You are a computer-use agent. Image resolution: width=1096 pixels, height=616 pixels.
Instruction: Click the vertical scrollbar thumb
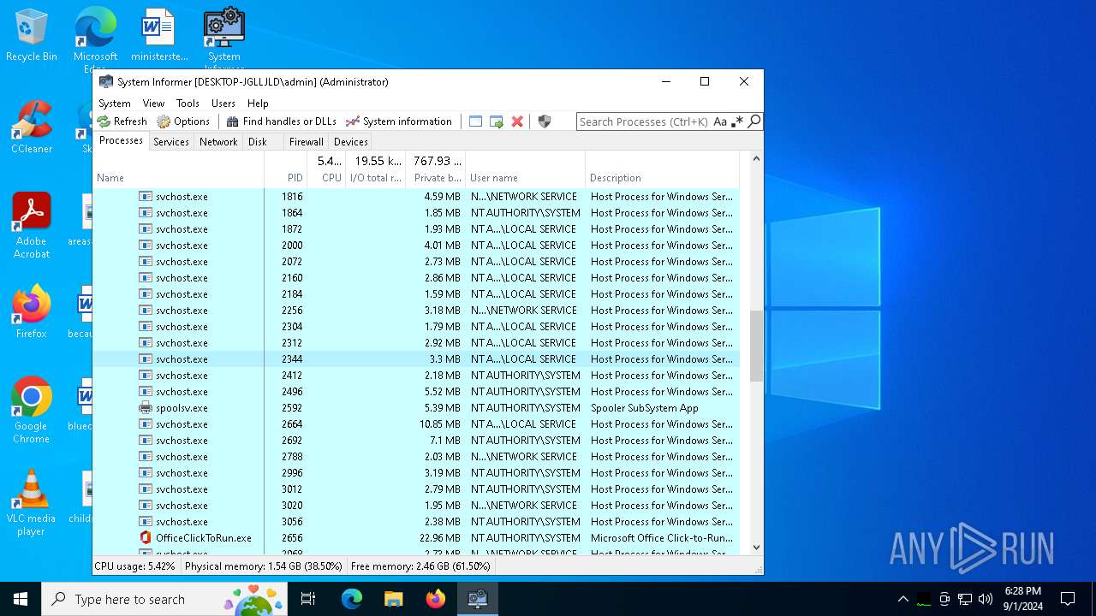tap(756, 346)
